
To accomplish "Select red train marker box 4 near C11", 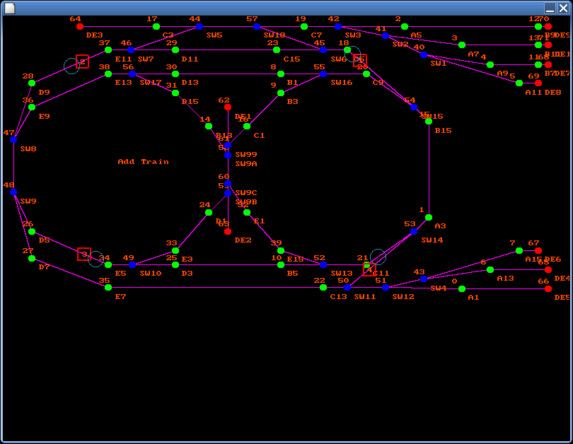I will (x=369, y=269).
